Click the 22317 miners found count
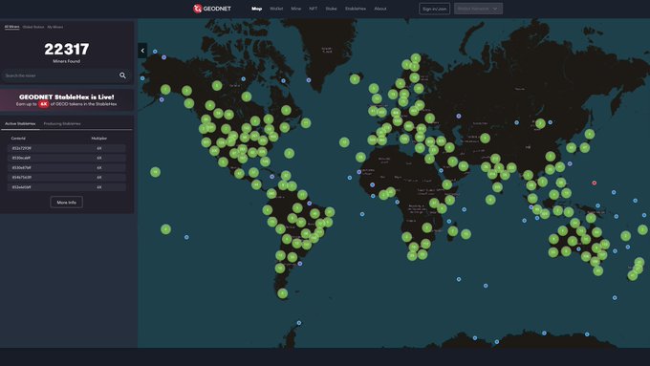The height and width of the screenshot is (366, 650). coord(67,49)
